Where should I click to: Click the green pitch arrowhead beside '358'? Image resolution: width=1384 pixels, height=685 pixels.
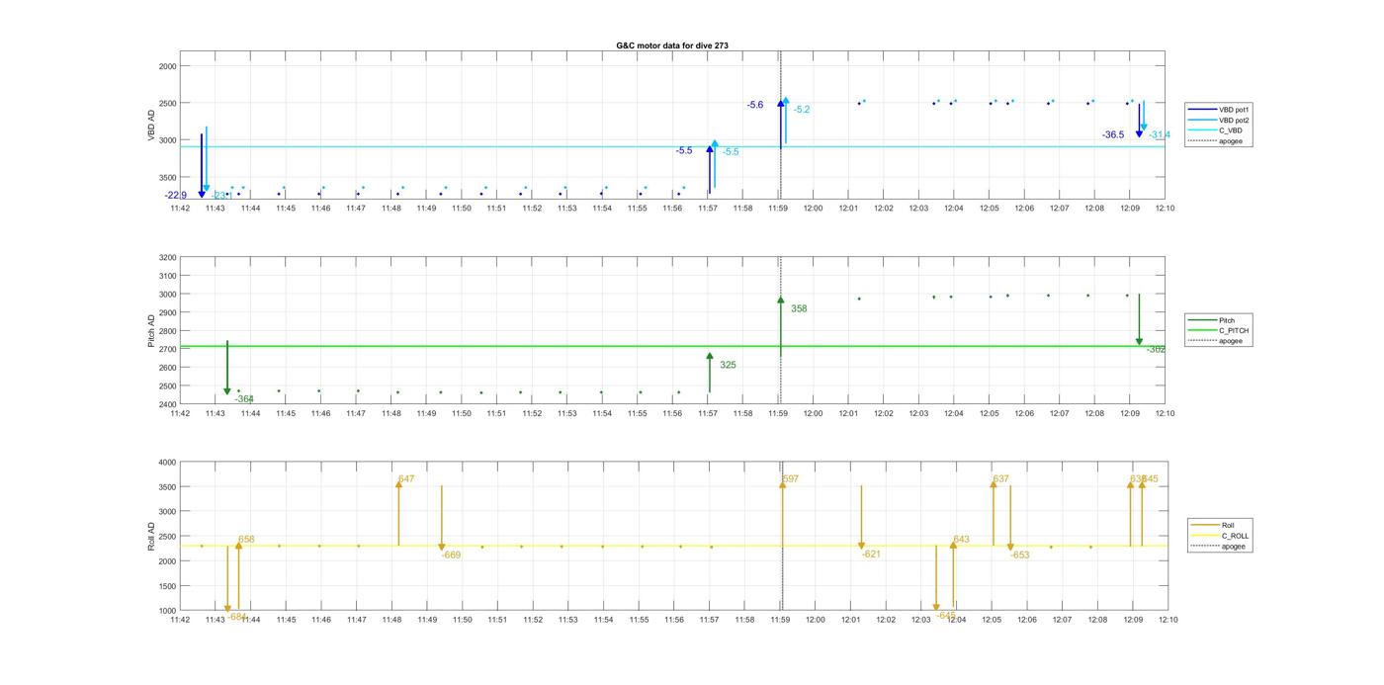point(781,300)
